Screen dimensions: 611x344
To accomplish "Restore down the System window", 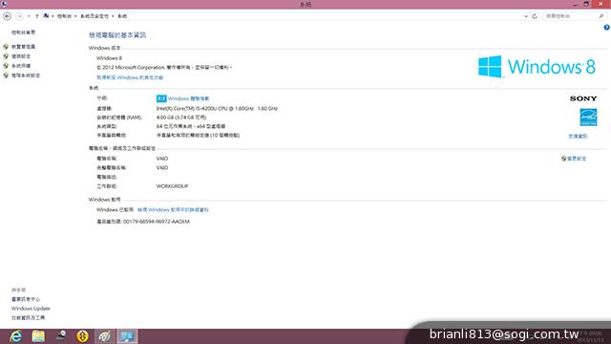I will click(x=586, y=4).
